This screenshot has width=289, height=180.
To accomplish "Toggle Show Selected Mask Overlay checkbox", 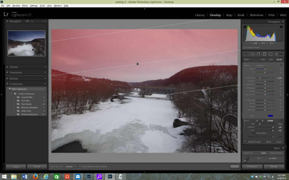I will pyautogui.click(x=79, y=166).
